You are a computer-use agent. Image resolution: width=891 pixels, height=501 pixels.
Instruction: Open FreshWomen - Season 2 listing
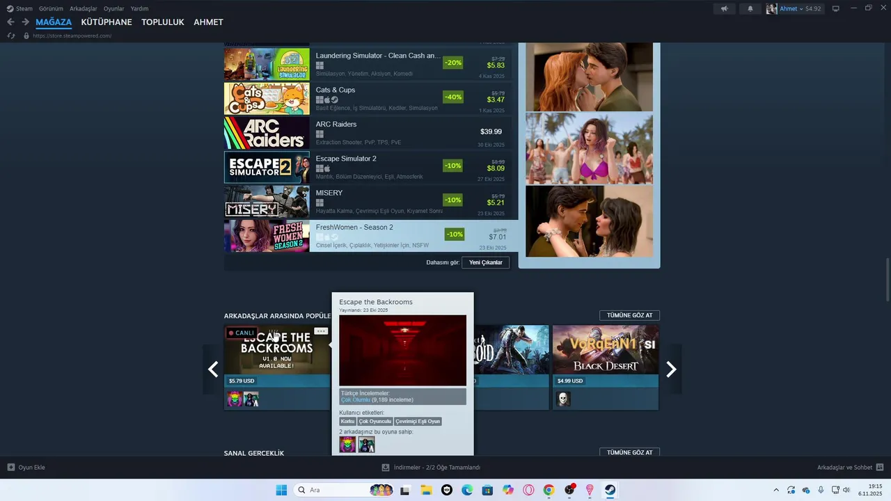(371, 236)
